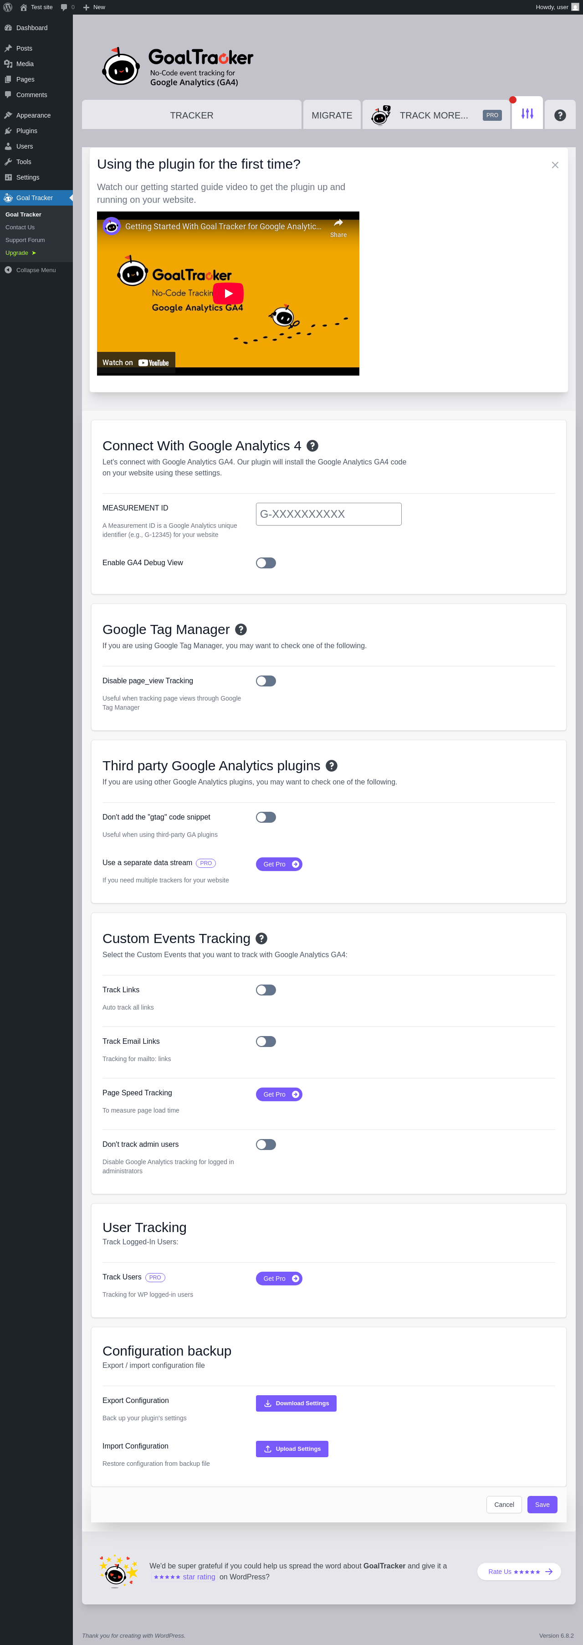Click the help question mark tab

click(x=559, y=115)
